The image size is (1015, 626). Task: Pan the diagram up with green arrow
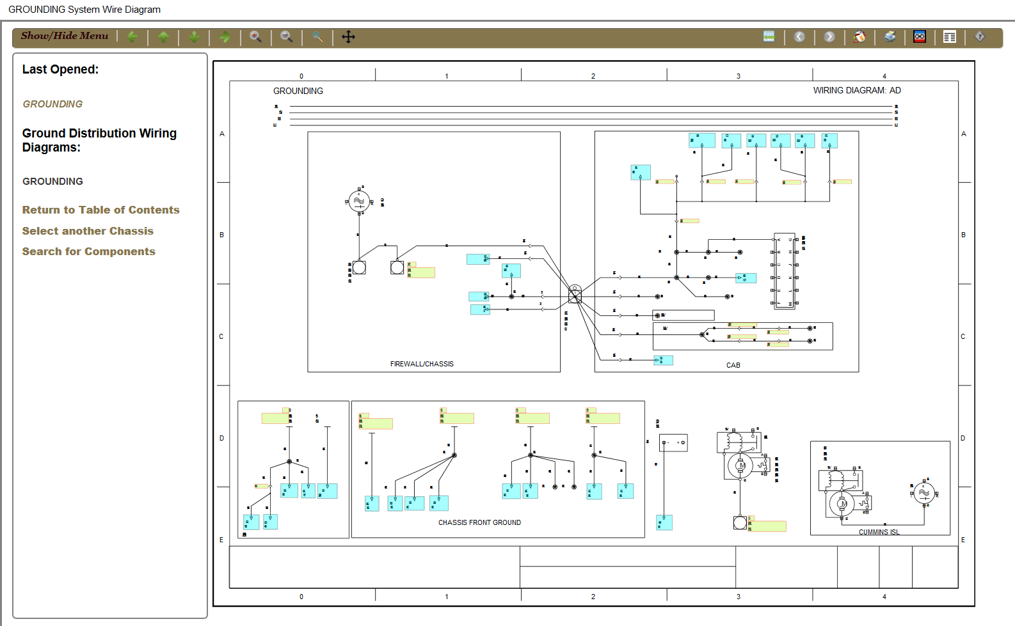(x=163, y=37)
